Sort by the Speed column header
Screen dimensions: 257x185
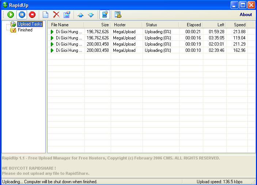click(237, 25)
